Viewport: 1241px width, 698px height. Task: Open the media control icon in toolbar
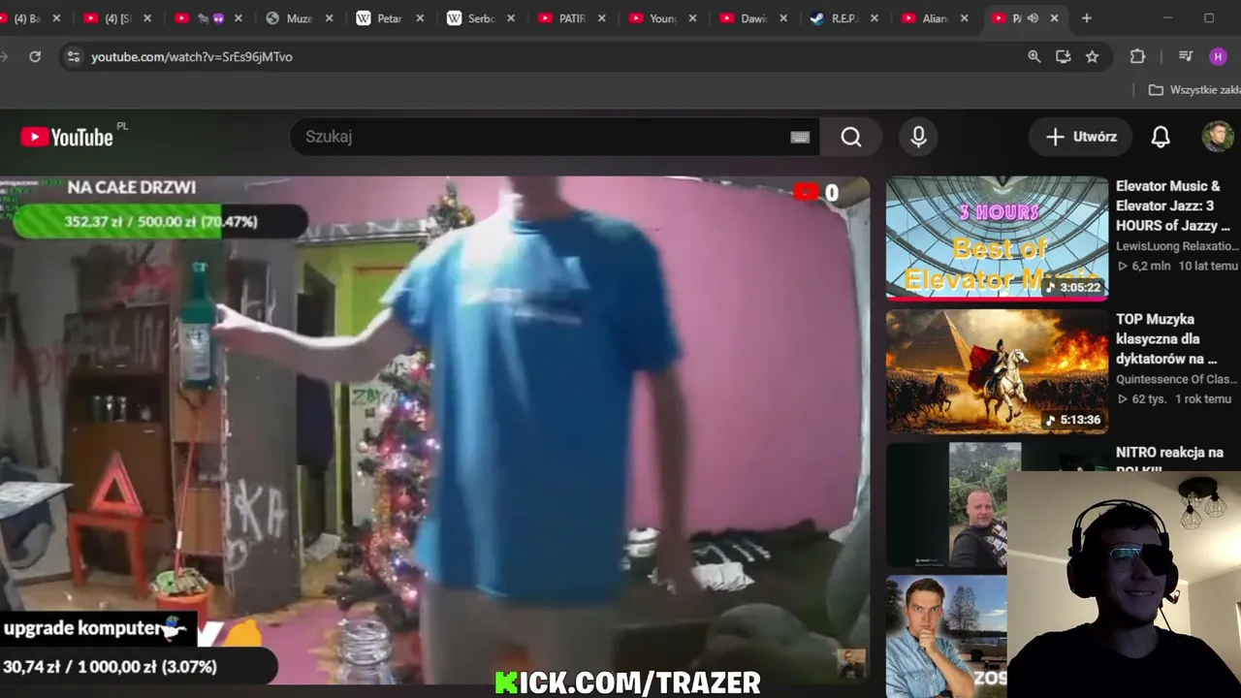(x=1185, y=57)
